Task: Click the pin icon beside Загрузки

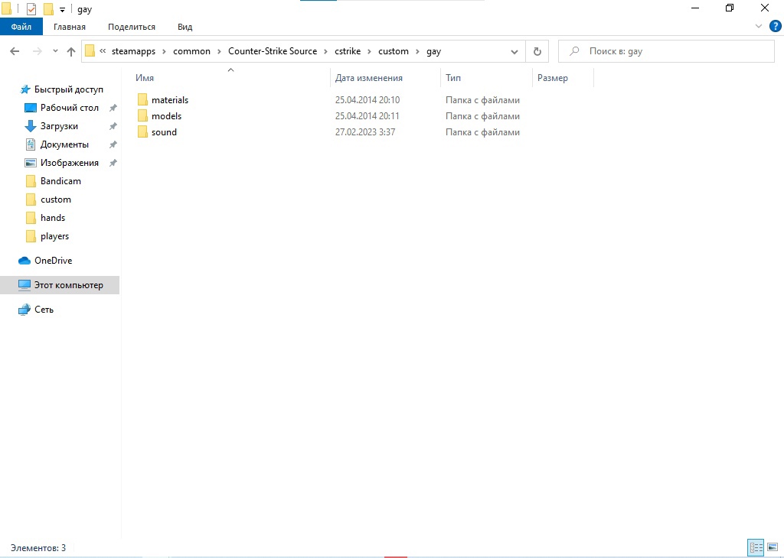Action: (x=113, y=126)
